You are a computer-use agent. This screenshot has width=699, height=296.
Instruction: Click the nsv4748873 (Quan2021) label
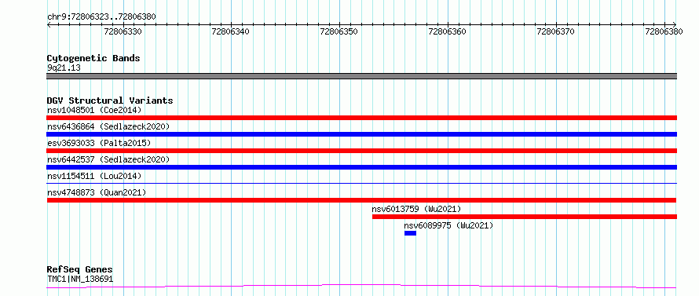(97, 192)
